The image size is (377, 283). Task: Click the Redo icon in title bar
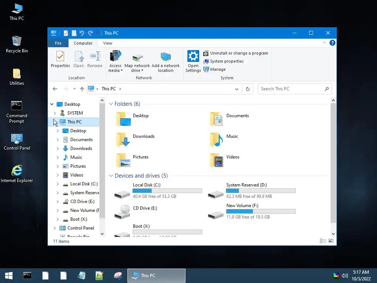click(x=91, y=33)
